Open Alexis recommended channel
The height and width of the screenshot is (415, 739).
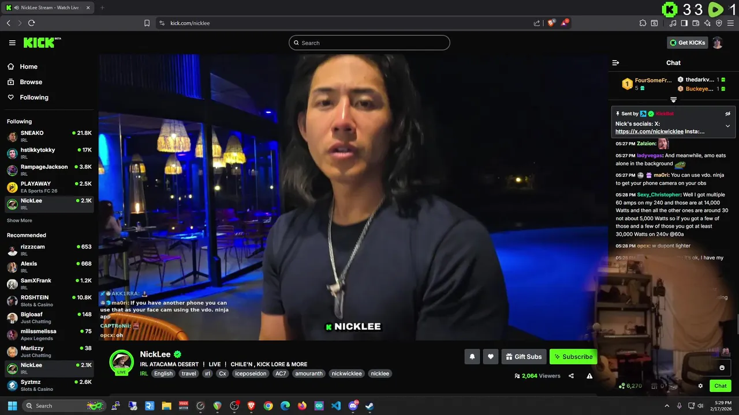49,266
